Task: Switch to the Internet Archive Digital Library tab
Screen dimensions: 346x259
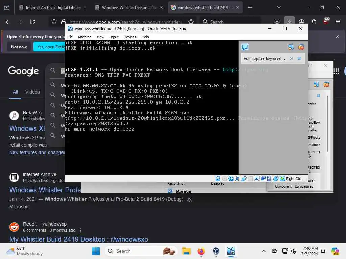Action: tap(53, 7)
